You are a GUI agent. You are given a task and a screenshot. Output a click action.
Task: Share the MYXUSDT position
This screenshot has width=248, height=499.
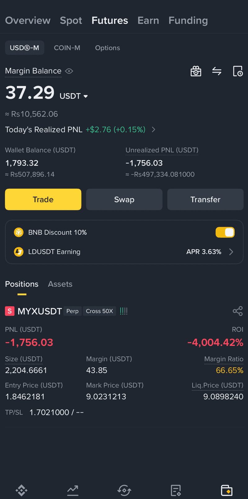click(x=238, y=311)
